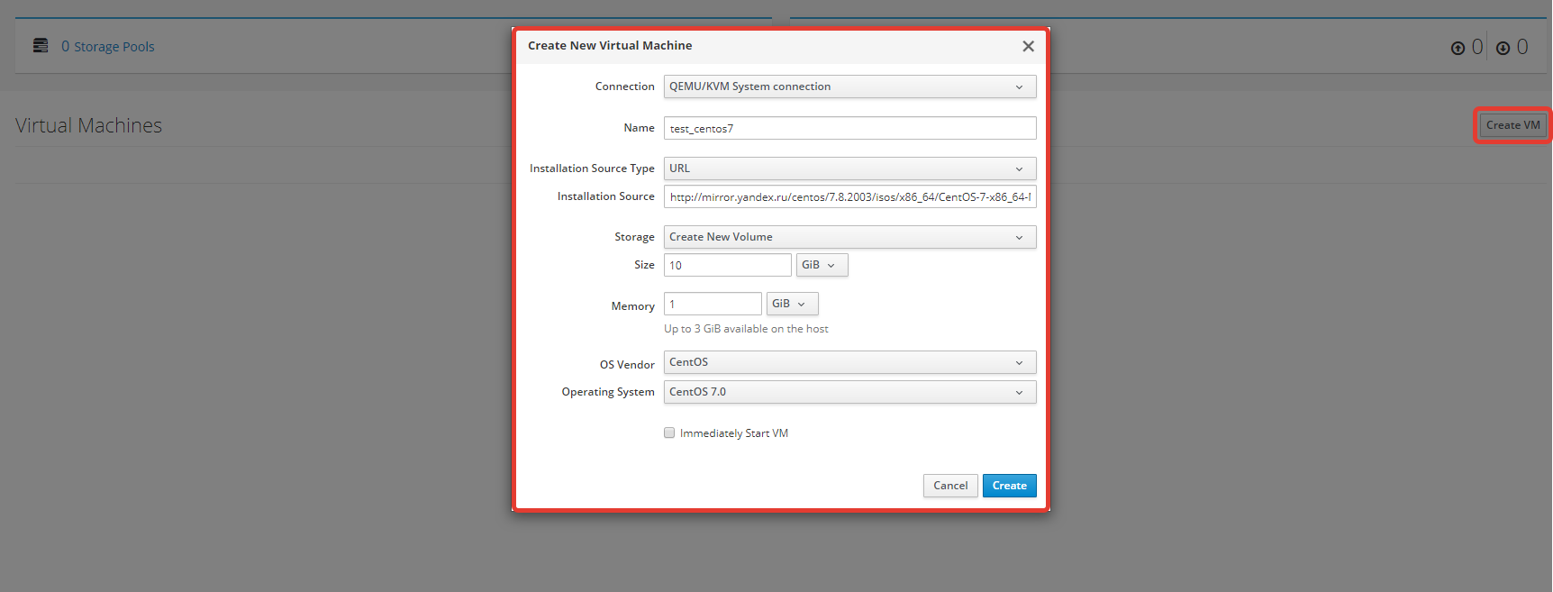The image size is (1553, 592).
Task: Open the Operating System CentOS 7.0 dropdown
Action: (849, 392)
